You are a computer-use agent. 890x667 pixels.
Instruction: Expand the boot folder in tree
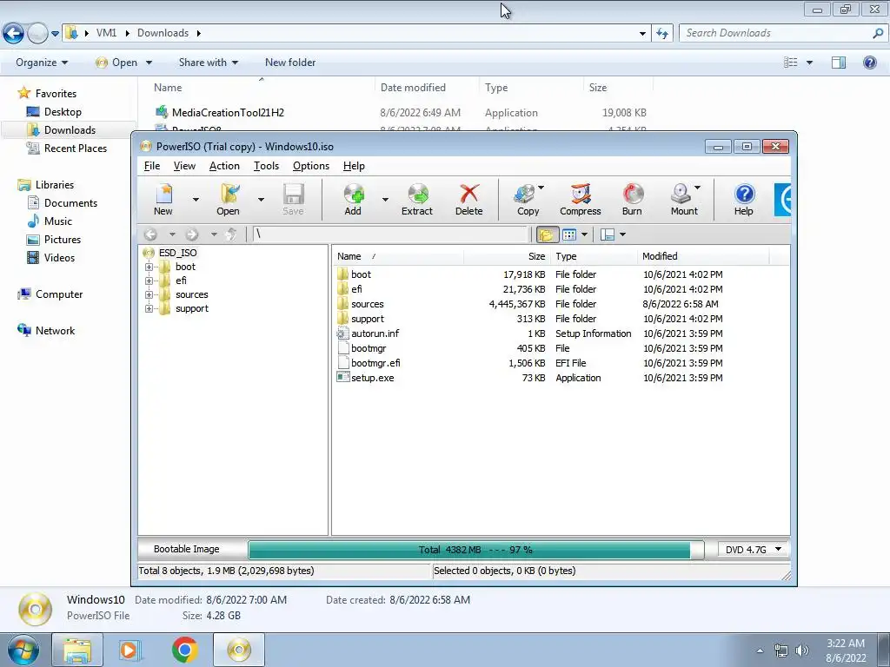point(149,267)
